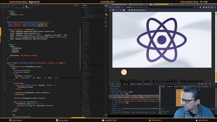Screen dimensions: 217x122
Task: Open the VS Code Search activity icon
Action: point(106,10)
